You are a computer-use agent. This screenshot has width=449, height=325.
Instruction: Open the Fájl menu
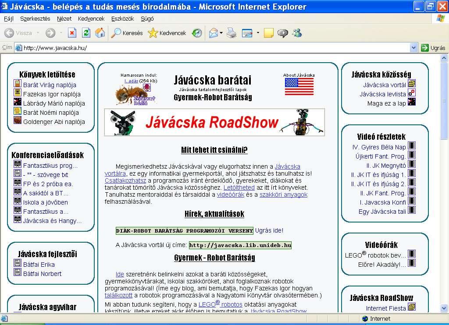click(x=9, y=18)
